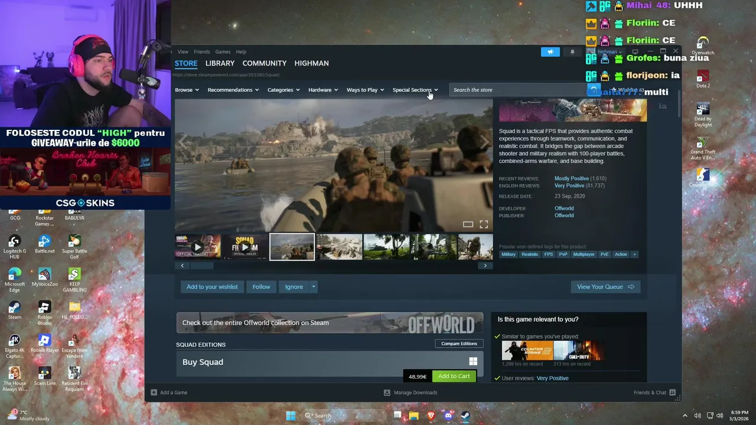Click Steam icon in the taskbar
The height and width of the screenshot is (425, 756).
pos(465,416)
